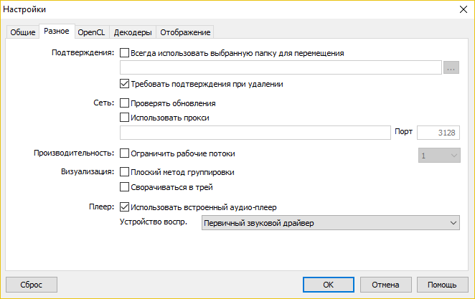Screen dimensions: 475x299
Task: Disable Использовать встроенный аудио-плеер
Action: [125, 208]
